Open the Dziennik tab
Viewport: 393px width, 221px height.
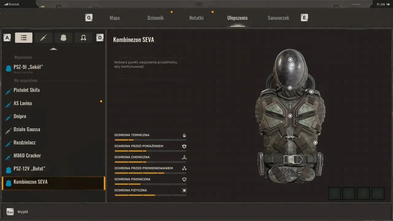click(155, 18)
